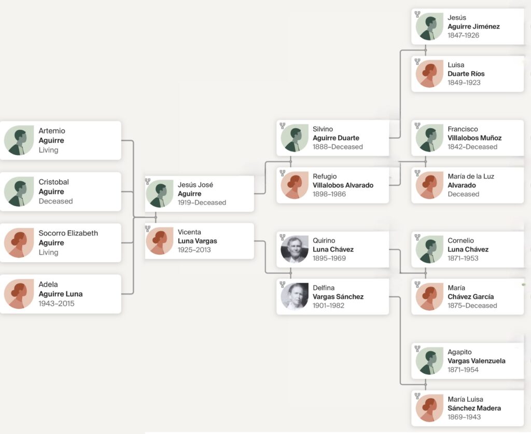Screen dimensions: 531x434
Task: Click the tree icon on Cornelio Luna Chávez's card
Action: click(417, 237)
